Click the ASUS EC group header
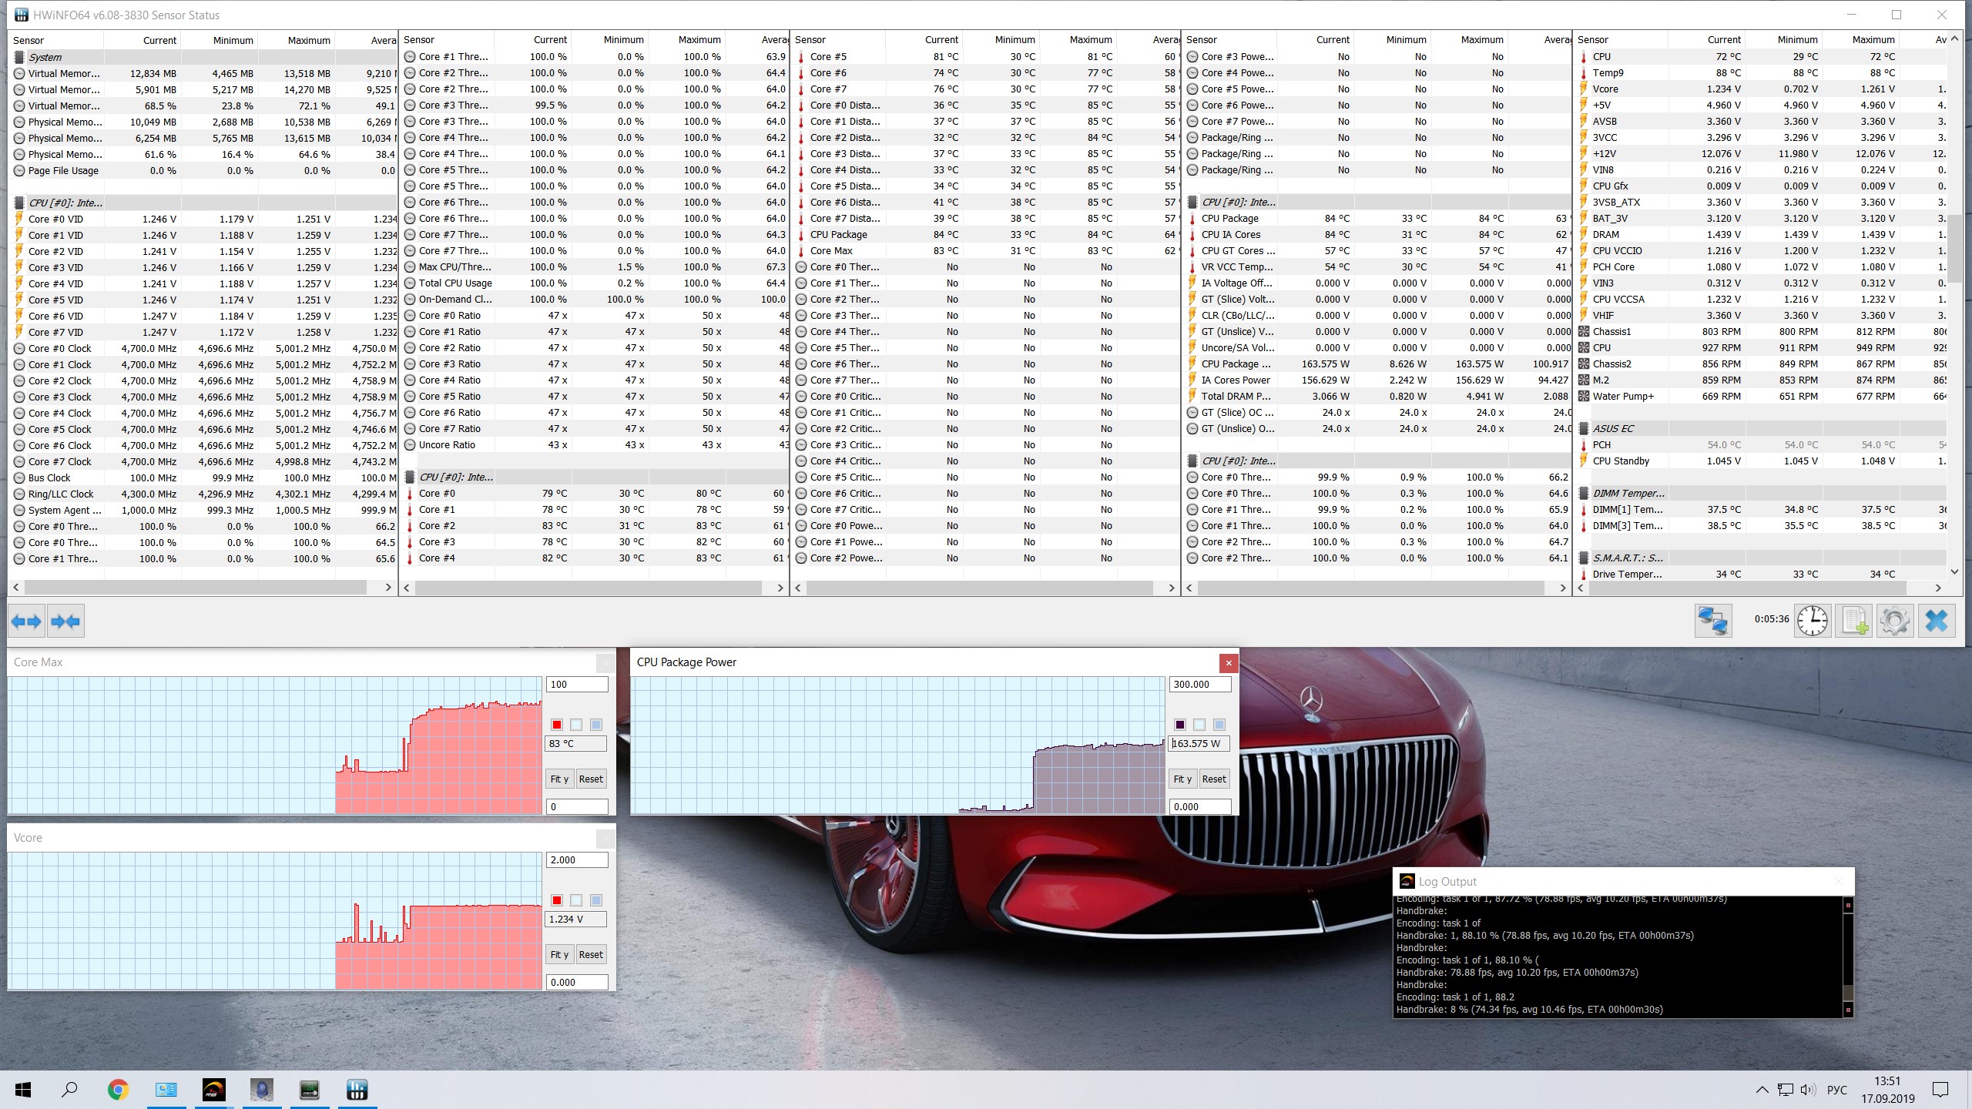The width and height of the screenshot is (1972, 1109). (1613, 429)
